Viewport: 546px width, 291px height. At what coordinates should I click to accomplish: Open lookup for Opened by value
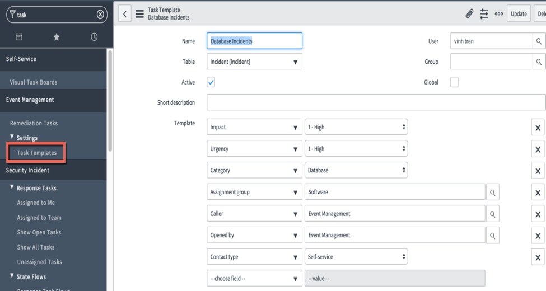point(493,236)
